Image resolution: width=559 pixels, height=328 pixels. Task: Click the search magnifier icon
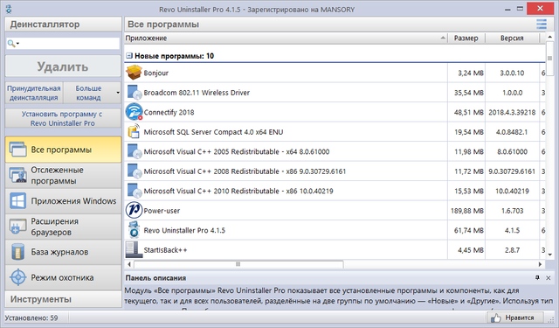click(11, 44)
